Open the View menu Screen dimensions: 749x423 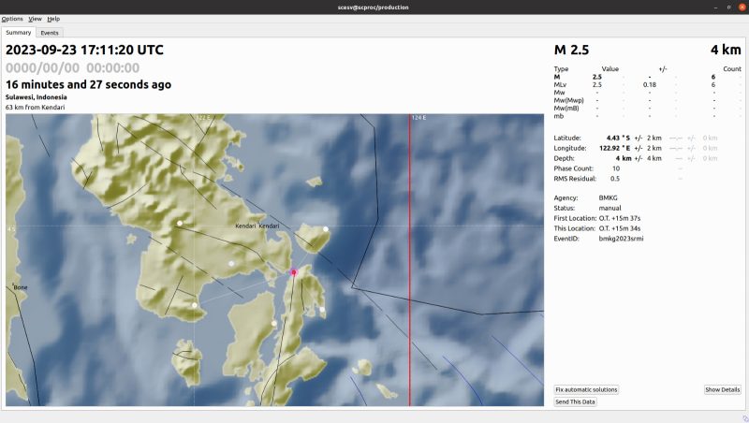click(35, 19)
